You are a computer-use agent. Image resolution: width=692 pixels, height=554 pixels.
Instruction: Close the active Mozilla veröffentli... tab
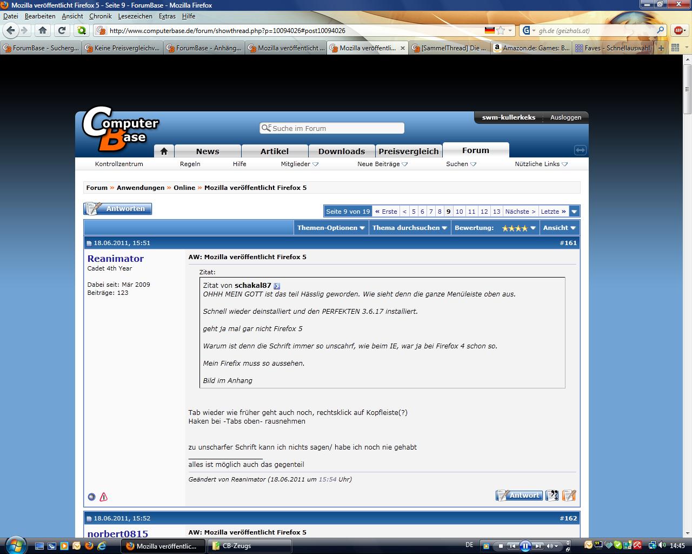click(402, 48)
